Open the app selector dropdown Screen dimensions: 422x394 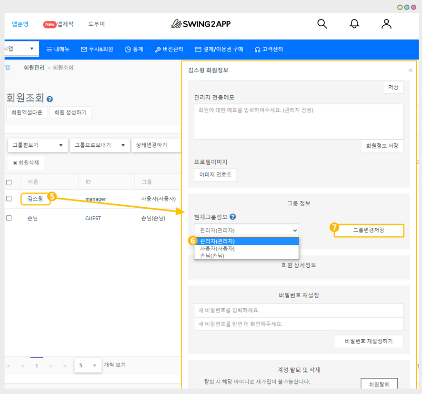coord(21,49)
